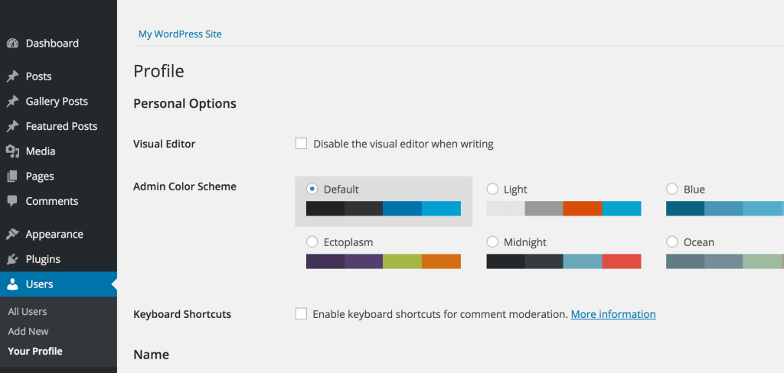The width and height of the screenshot is (784, 373).
Task: Click the Ocean scheme color palette
Action: 725,261
